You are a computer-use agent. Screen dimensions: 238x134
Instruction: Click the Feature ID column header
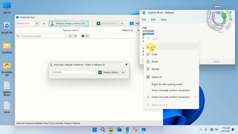pos(127,30)
